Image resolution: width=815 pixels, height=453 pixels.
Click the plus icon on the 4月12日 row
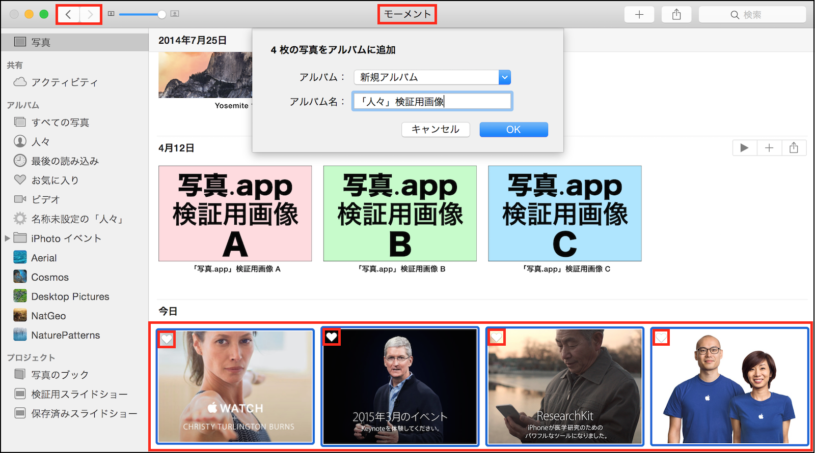pos(769,148)
